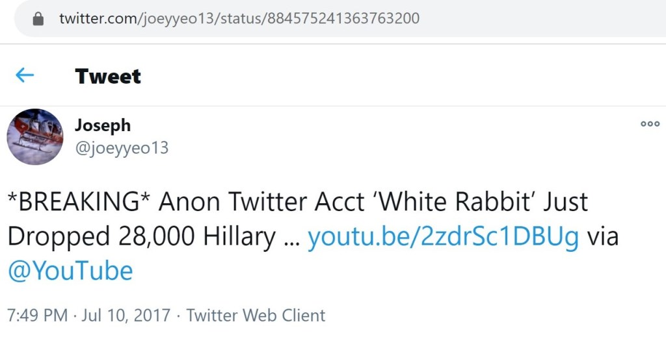Click the 7:49 PM time text
The width and height of the screenshot is (666, 337).
coord(37,316)
